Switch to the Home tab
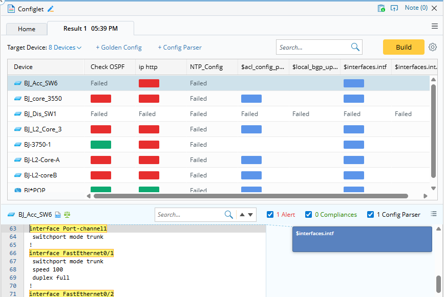This screenshot has width=445, height=297. tap(27, 29)
